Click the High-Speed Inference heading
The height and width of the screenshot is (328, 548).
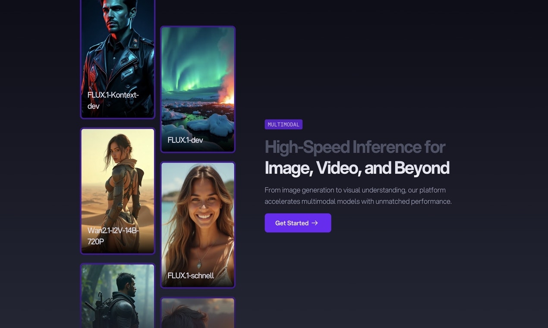pyautogui.click(x=355, y=147)
